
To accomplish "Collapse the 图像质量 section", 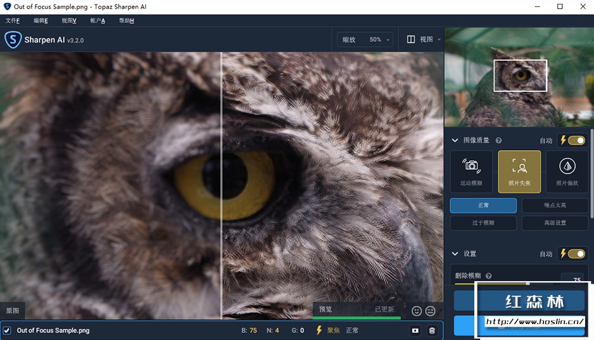I will (x=454, y=141).
